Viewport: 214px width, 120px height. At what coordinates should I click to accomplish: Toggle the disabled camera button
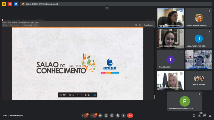(x=95, y=116)
